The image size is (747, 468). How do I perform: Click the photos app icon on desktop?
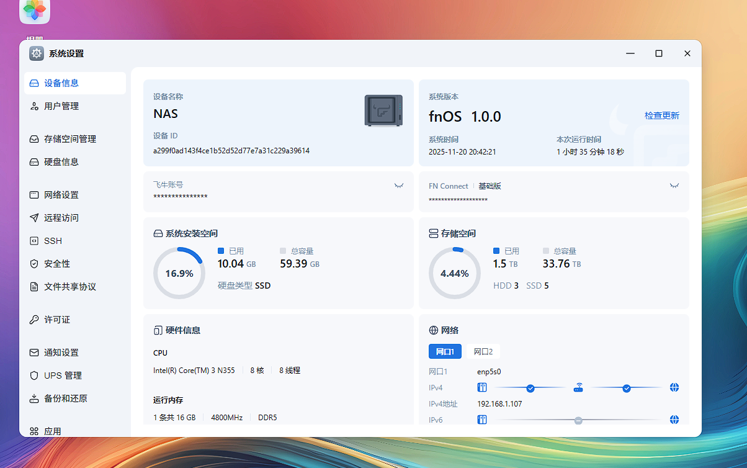click(35, 10)
